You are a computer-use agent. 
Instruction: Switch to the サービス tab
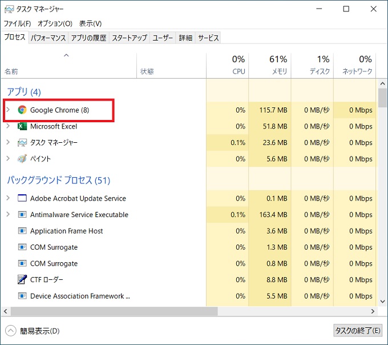(x=208, y=38)
